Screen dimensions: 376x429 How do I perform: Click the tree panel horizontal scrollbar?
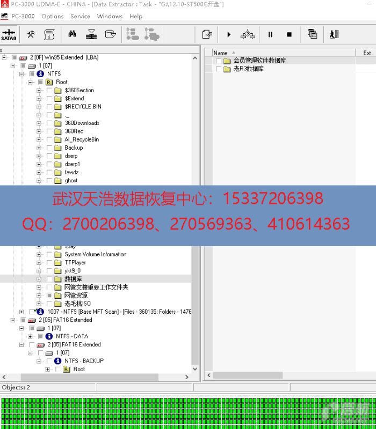click(96, 377)
